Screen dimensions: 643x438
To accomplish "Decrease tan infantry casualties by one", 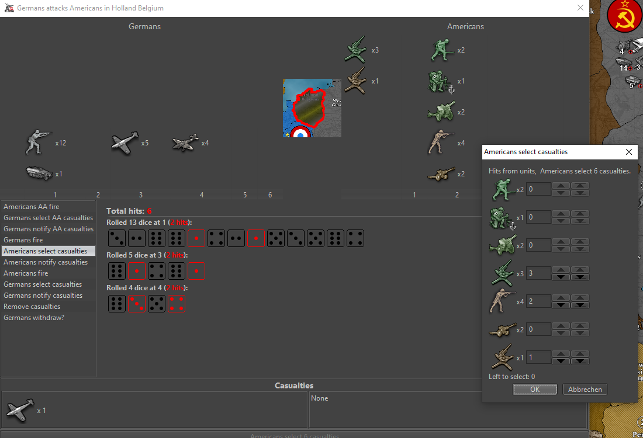I will tap(561, 305).
